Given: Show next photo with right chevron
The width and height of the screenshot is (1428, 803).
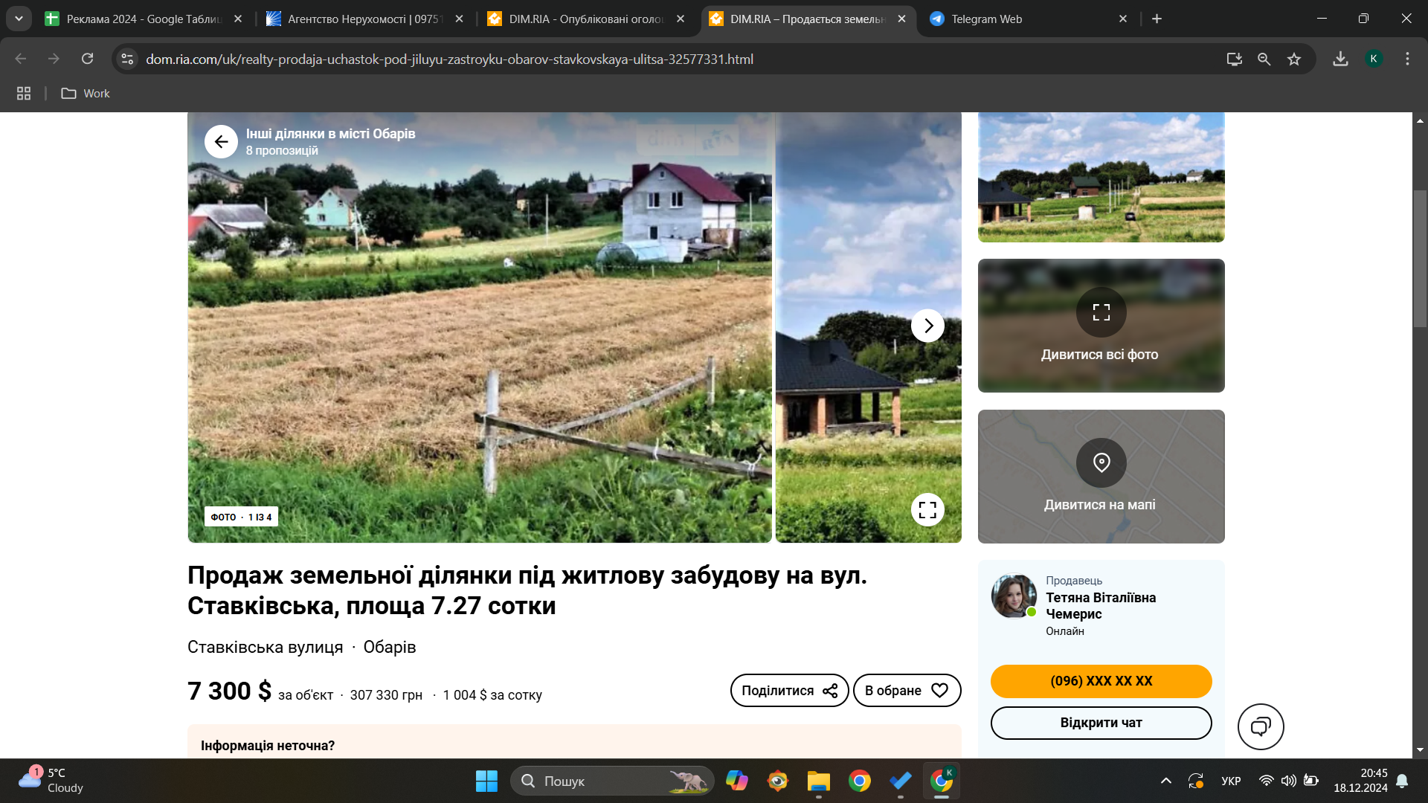Looking at the screenshot, I should pyautogui.click(x=927, y=326).
